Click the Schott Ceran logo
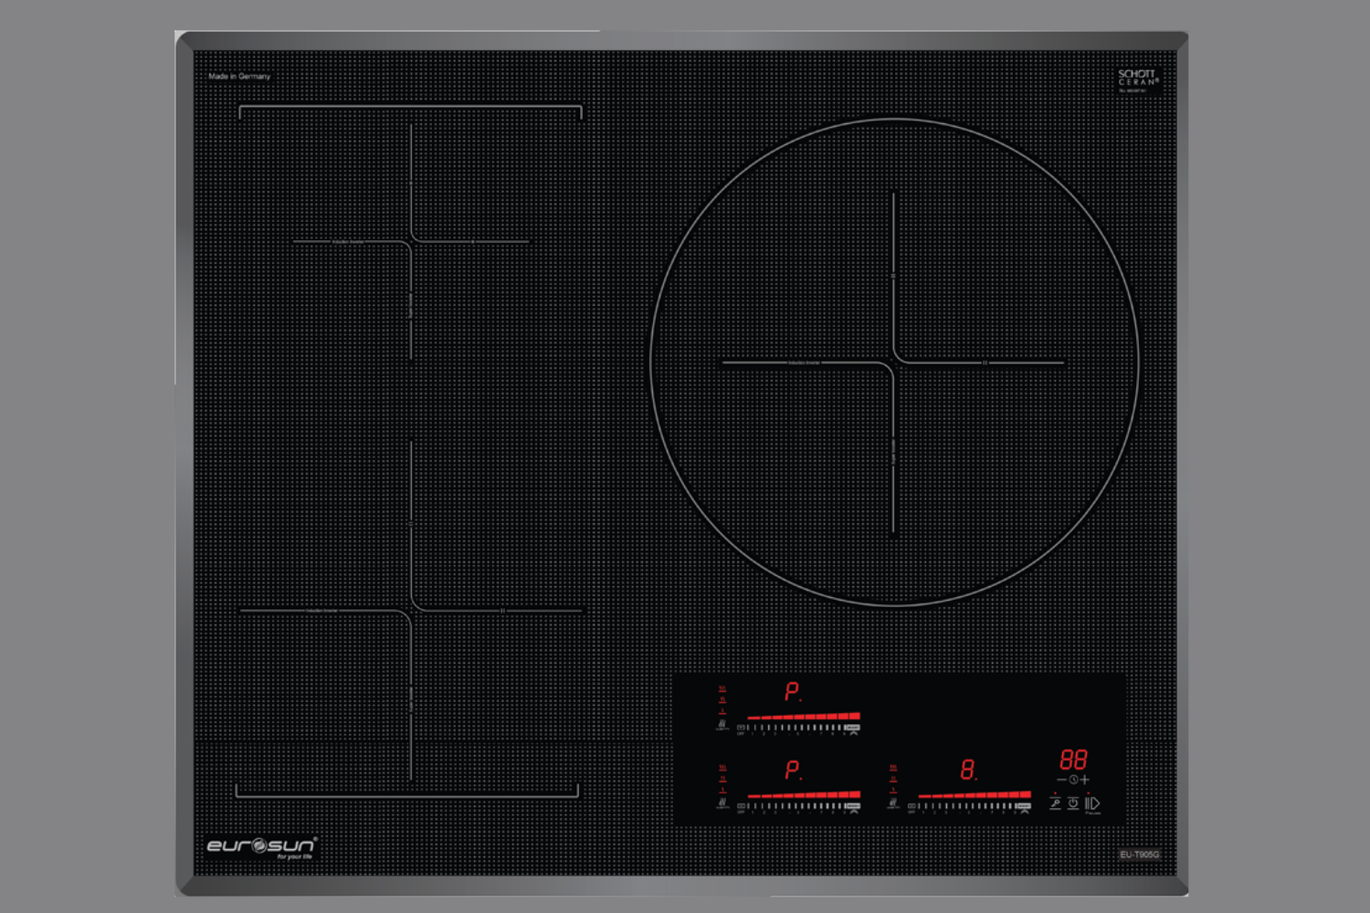Viewport: 1370px width, 913px height. tap(1138, 79)
